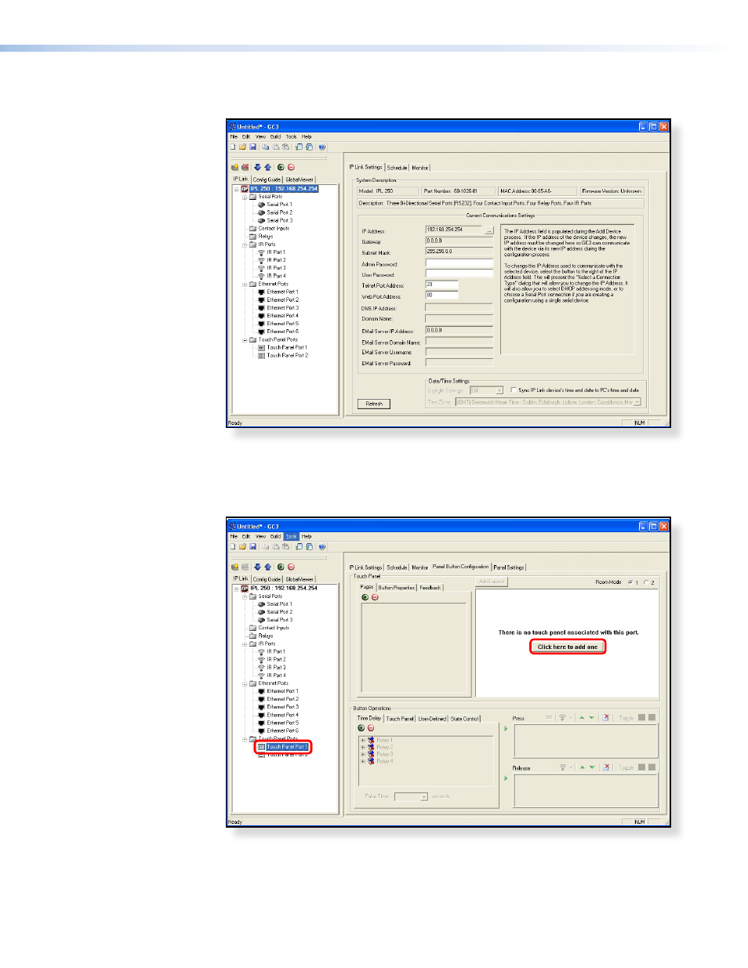Open the Time Zone dropdown
Image resolution: width=748 pixels, height=968 pixels.
[x=637, y=402]
